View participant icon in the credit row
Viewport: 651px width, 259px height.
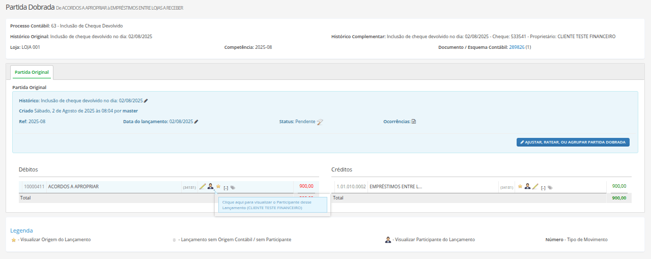(527, 187)
